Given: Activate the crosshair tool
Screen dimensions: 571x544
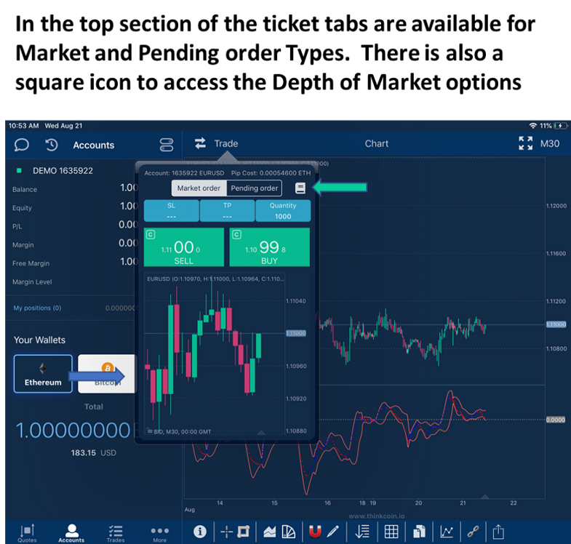Looking at the screenshot, I should point(226,532).
